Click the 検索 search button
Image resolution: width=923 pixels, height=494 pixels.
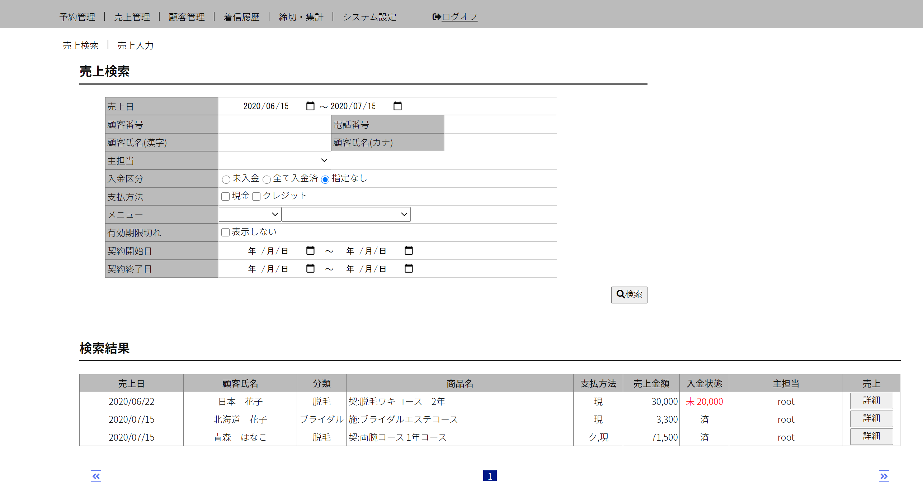click(x=629, y=294)
